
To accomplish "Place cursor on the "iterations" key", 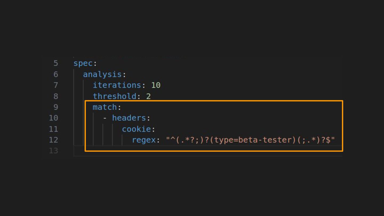I will point(117,85).
